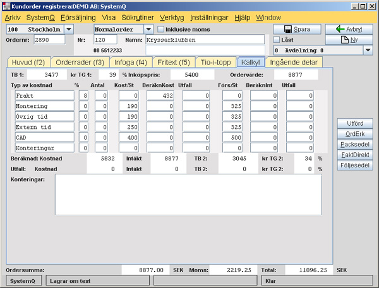Open the Visa menu

pyautogui.click(x=109, y=18)
